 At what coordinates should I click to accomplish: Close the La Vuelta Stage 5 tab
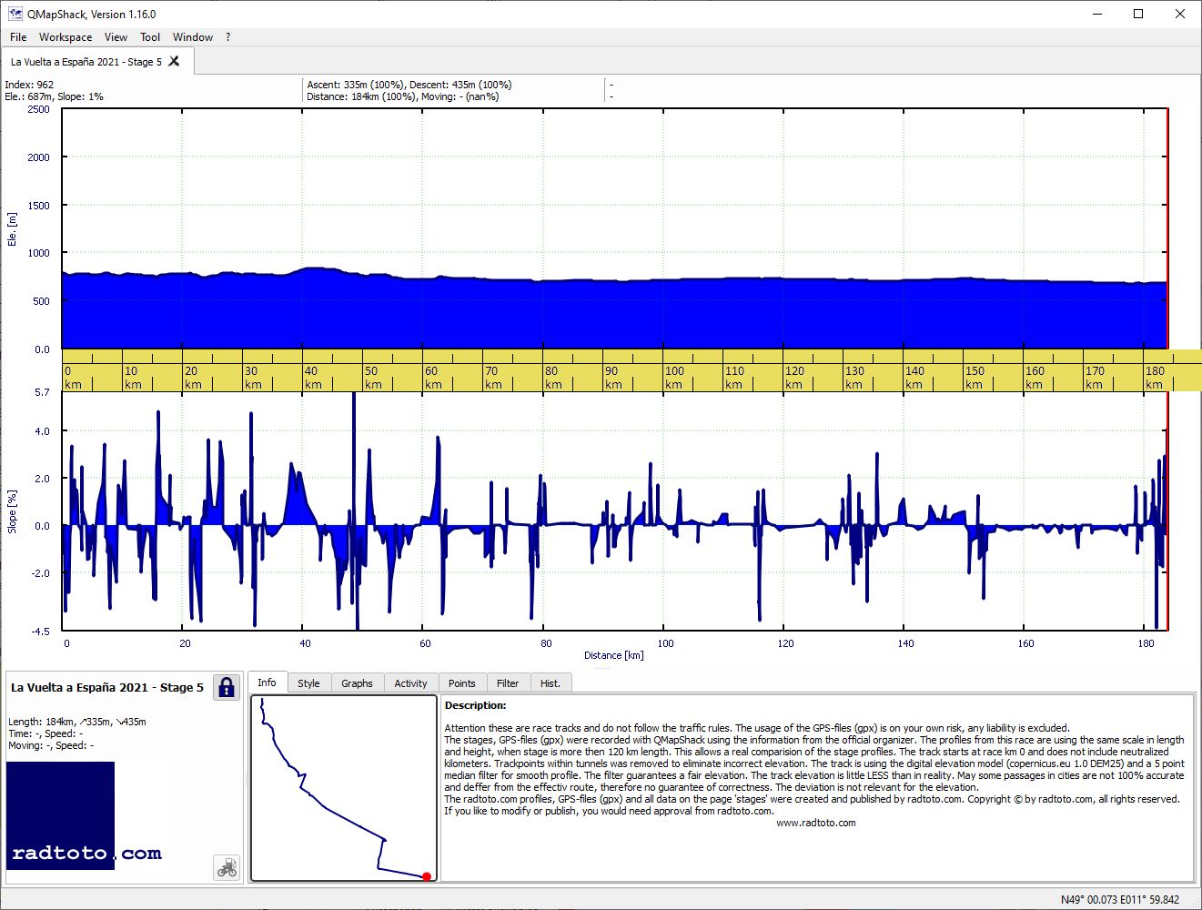point(174,61)
